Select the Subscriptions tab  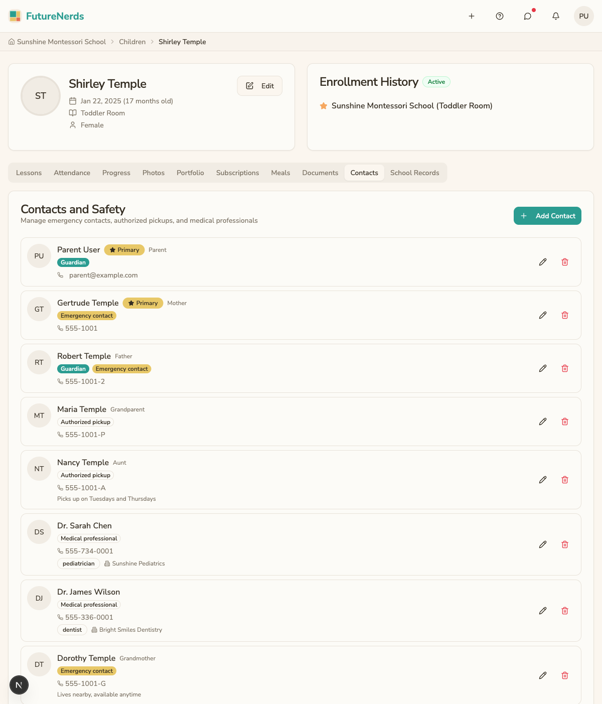tap(238, 173)
